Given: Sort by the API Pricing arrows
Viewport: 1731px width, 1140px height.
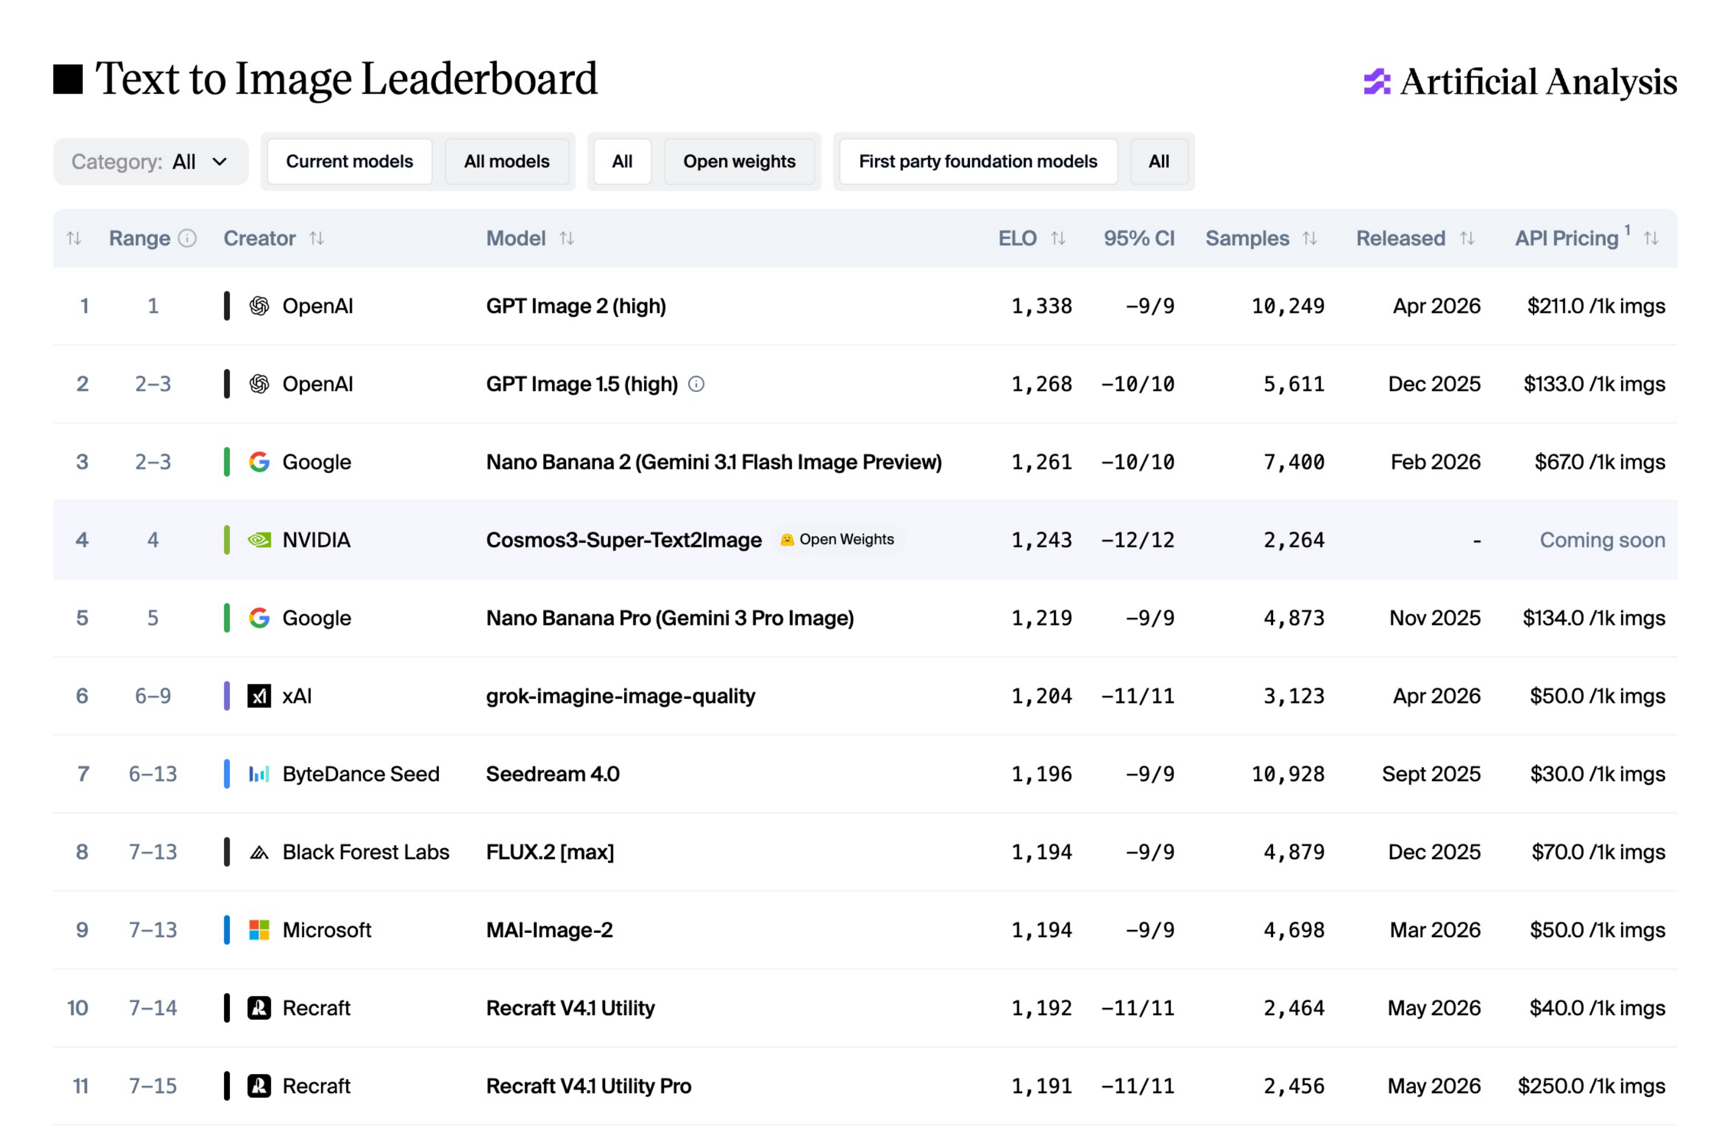Looking at the screenshot, I should tap(1651, 238).
